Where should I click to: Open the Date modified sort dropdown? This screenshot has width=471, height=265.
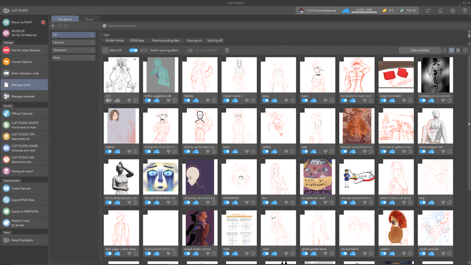click(419, 51)
